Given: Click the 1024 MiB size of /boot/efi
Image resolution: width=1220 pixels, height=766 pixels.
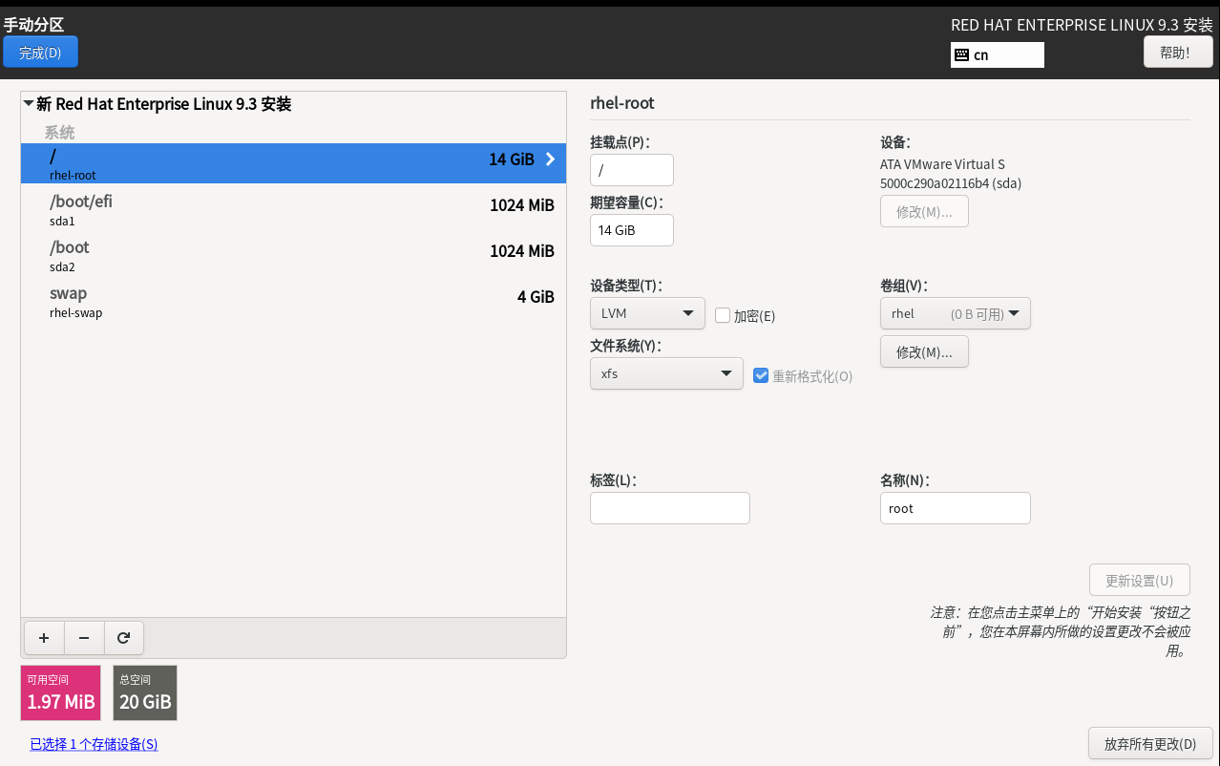Looking at the screenshot, I should [521, 204].
